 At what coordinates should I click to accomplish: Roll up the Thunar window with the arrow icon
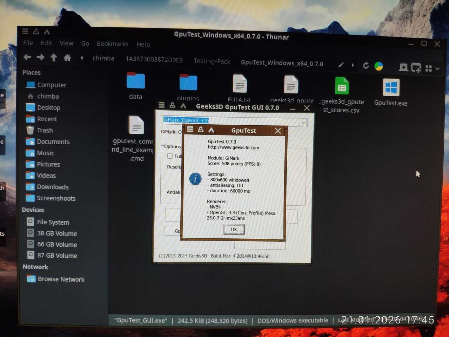(47, 32)
